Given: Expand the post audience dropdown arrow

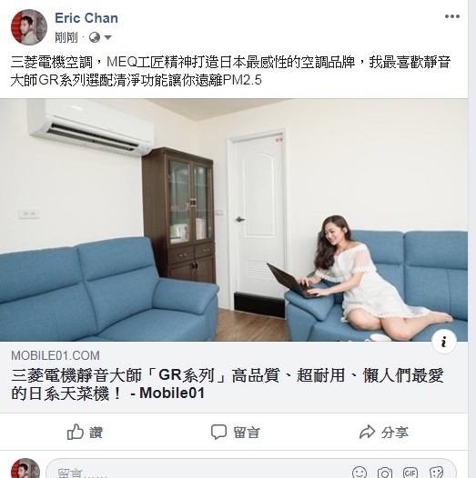Looking at the screenshot, I should tap(107, 37).
